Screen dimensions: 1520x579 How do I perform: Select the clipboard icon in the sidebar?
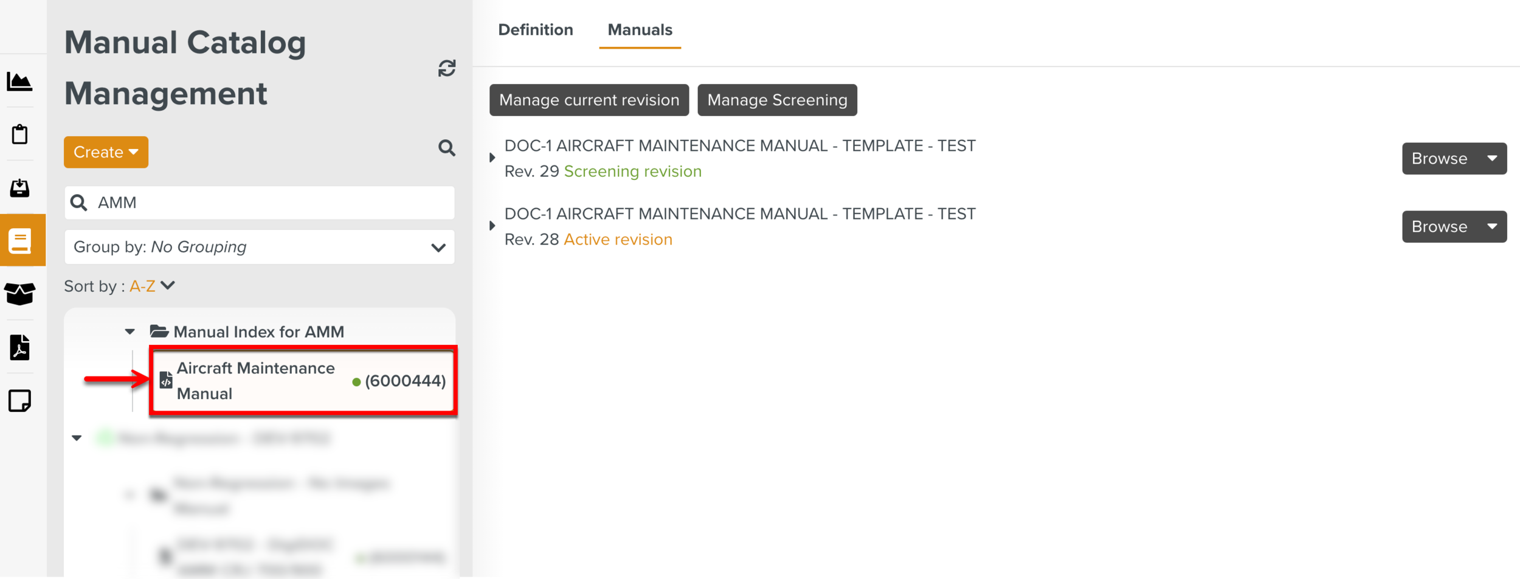pos(20,134)
